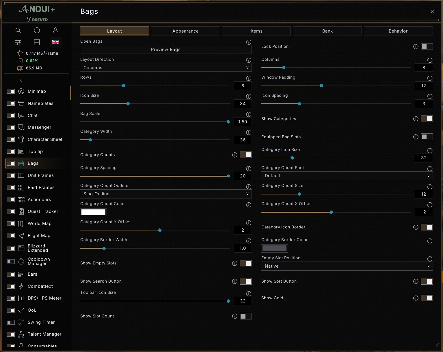Viewport: 443px width, 352px height.
Task: Open the Behavior tab
Action: pos(398,31)
